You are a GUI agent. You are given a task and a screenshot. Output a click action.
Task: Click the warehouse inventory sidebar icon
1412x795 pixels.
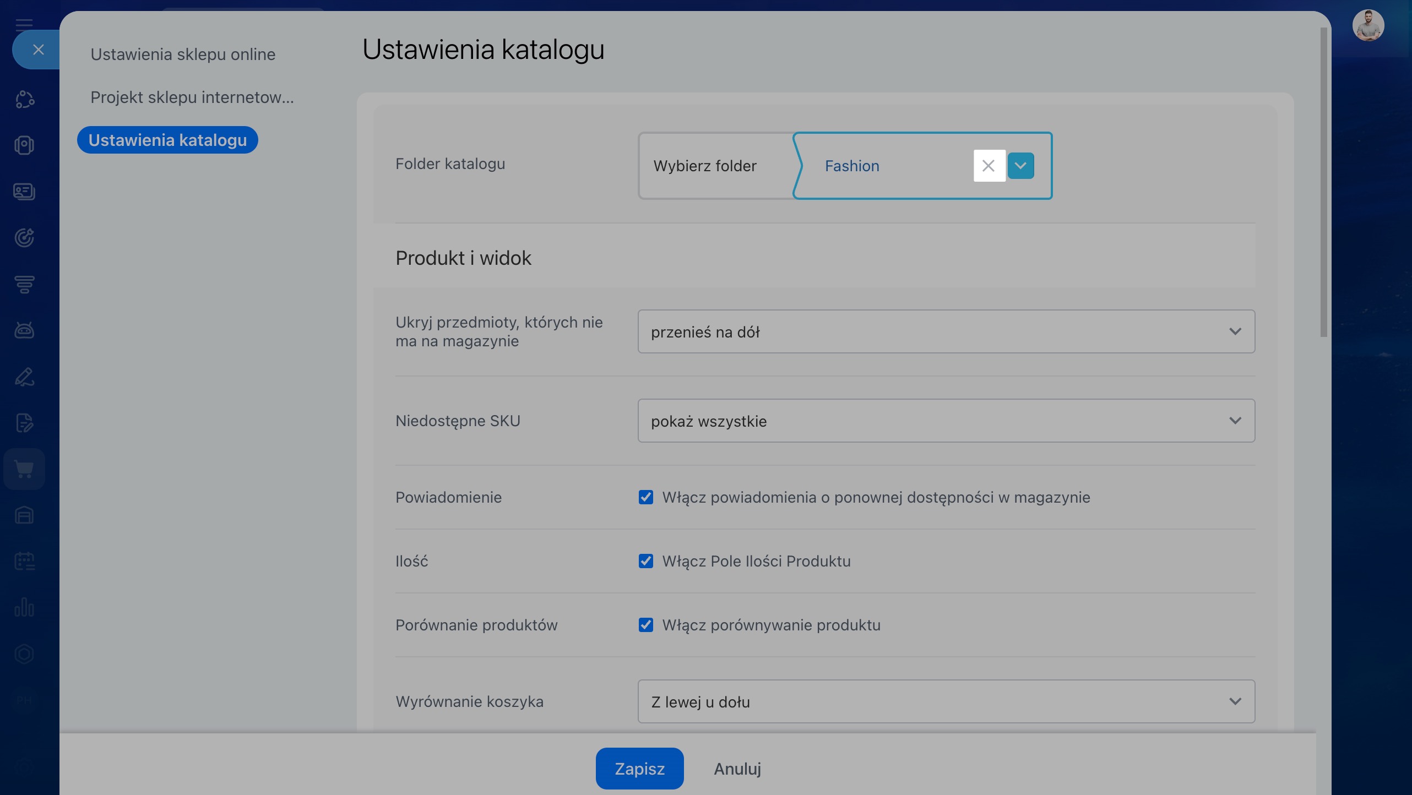click(24, 515)
